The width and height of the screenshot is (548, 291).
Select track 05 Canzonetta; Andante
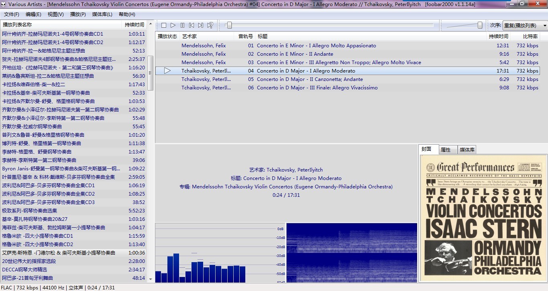coord(347,79)
